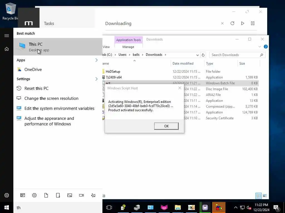Open the address bar history dropdown
The image size is (285, 213).
tap(197, 55)
